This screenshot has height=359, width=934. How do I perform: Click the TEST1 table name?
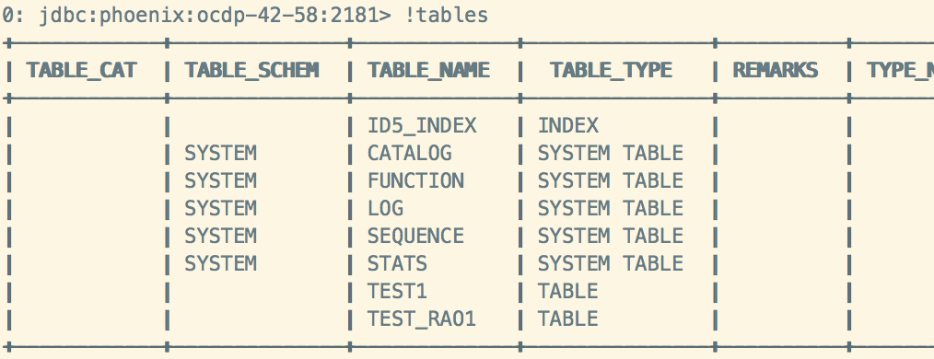(x=397, y=291)
